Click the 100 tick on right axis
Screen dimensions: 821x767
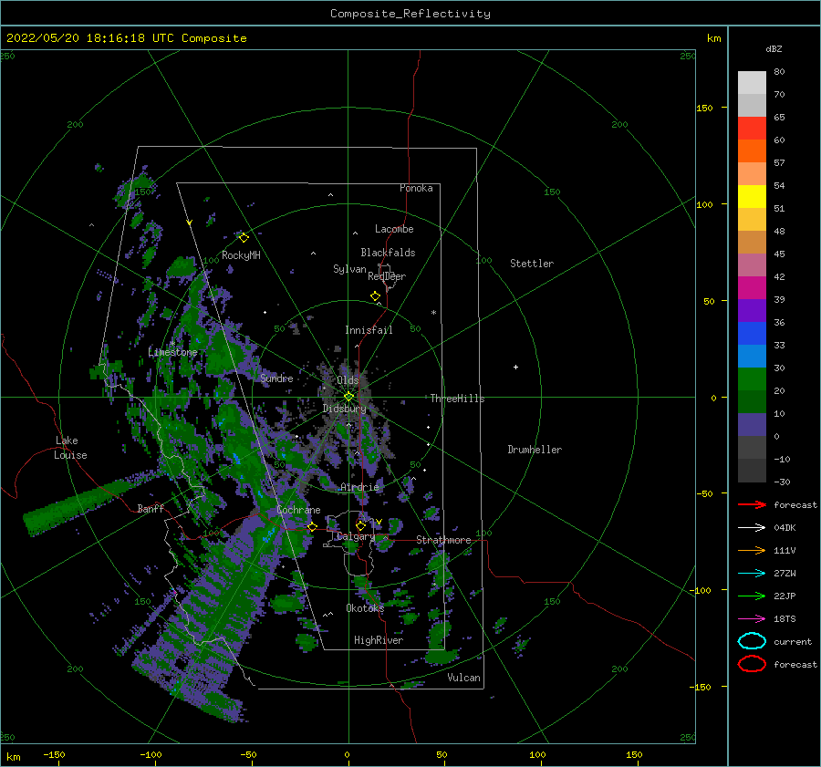(x=704, y=204)
